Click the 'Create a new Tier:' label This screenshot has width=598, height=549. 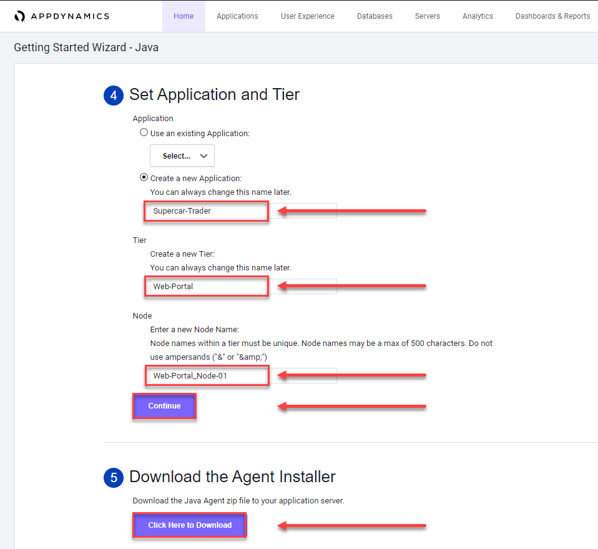(x=182, y=254)
